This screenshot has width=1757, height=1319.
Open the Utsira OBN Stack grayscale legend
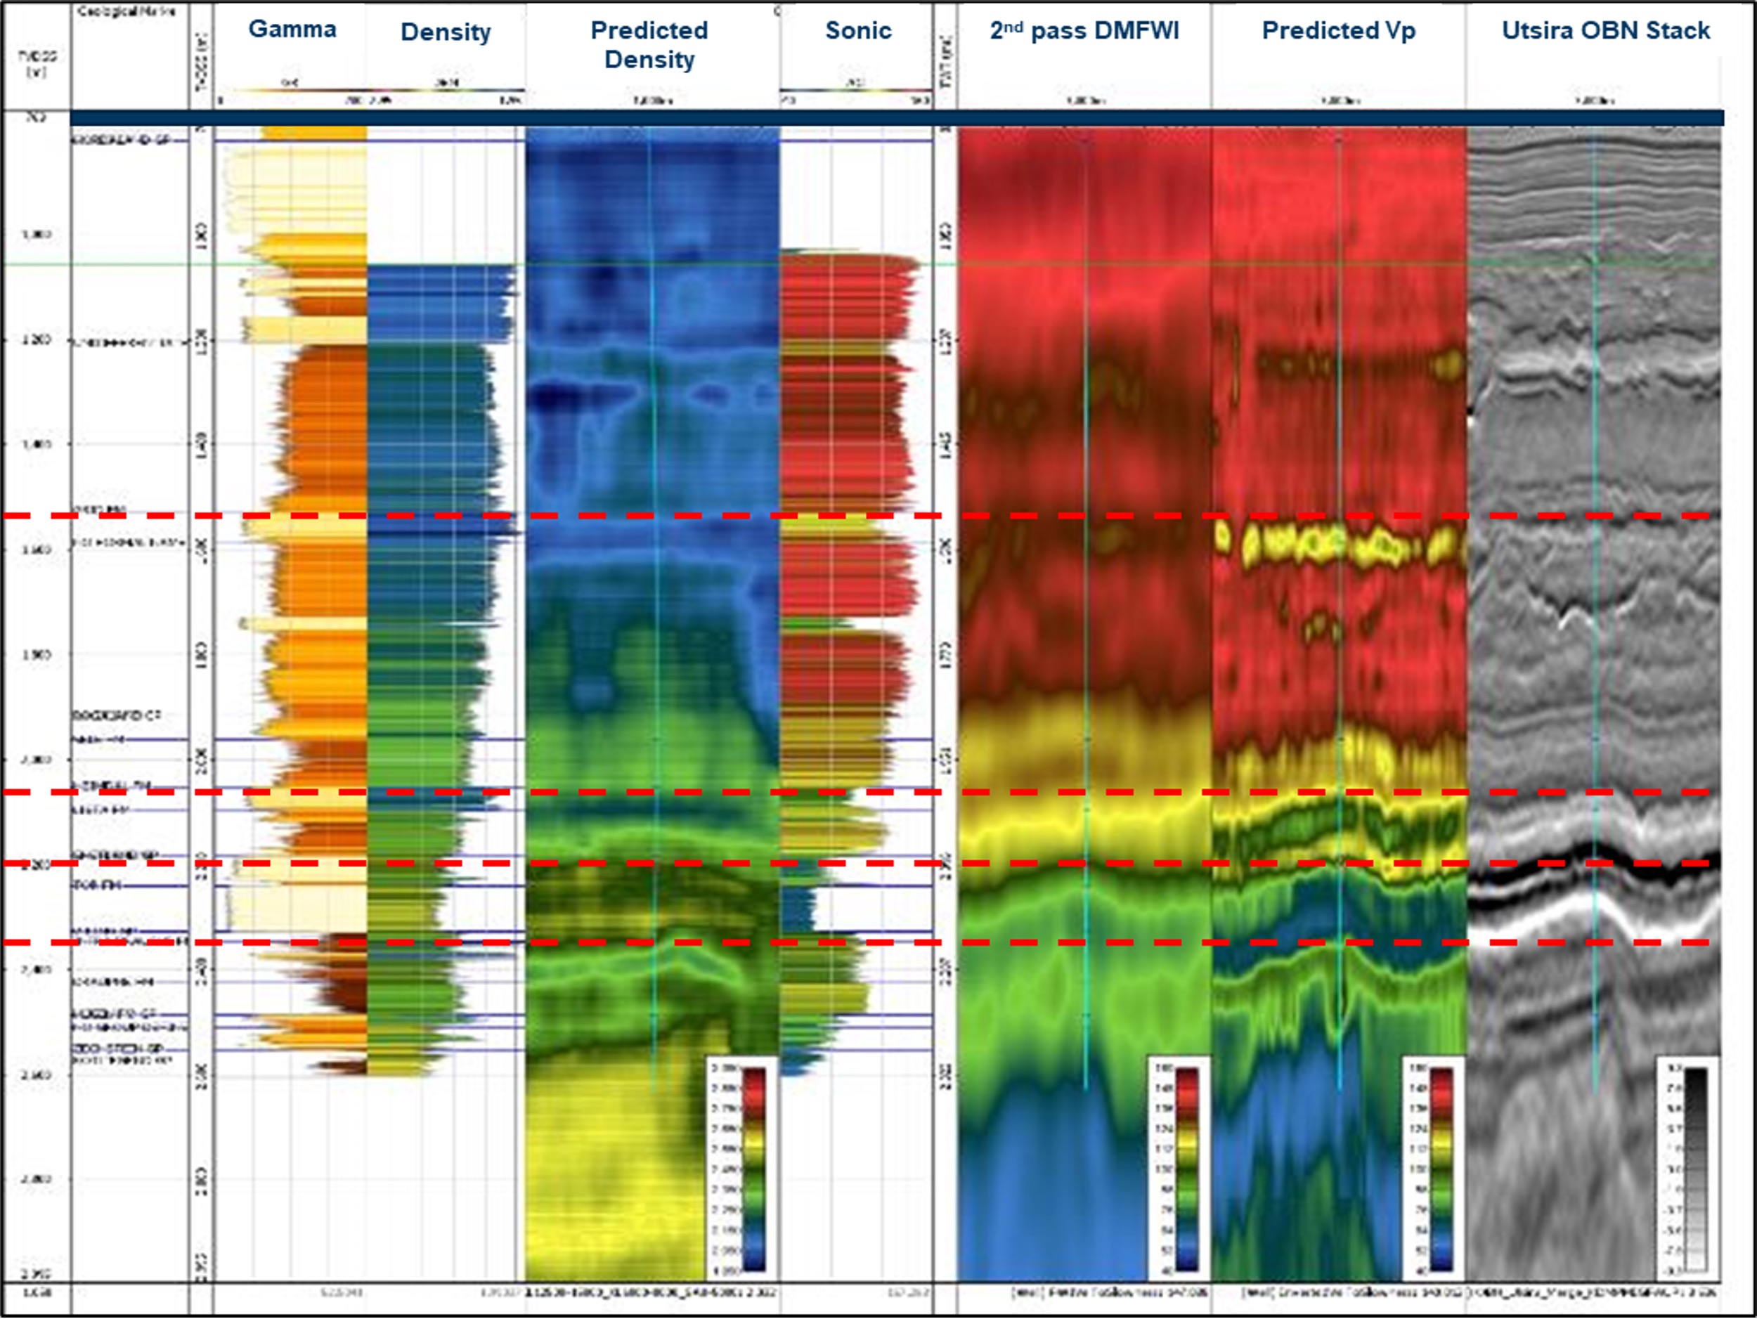coord(1688,1168)
